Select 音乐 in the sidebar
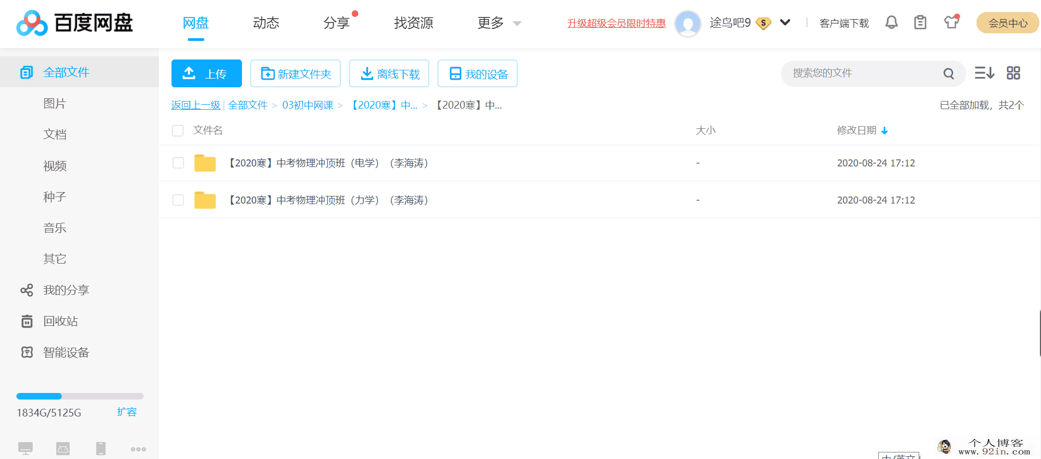This screenshot has height=459, width=1041. pos(55,228)
